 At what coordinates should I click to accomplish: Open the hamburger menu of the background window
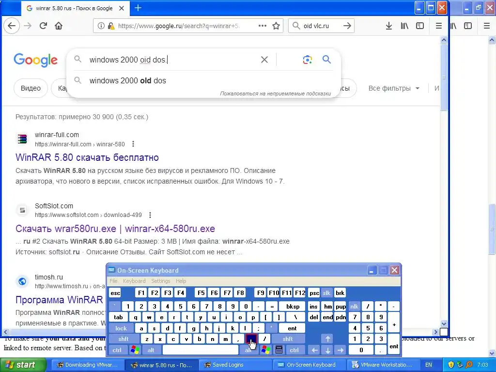(487, 26)
